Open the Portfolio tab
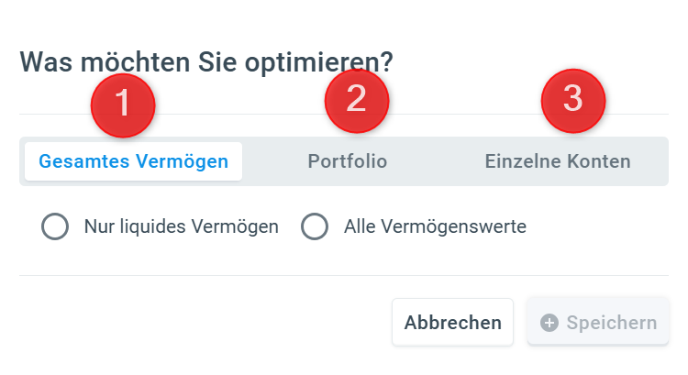Screen dimensions: 688x375 [x=348, y=161]
